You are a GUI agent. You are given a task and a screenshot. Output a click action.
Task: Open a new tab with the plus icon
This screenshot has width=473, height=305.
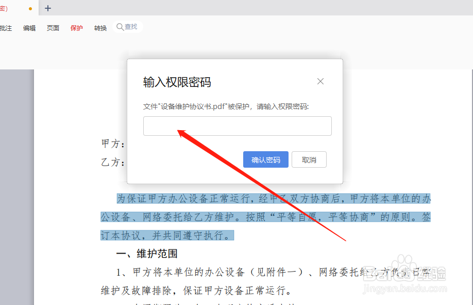pyautogui.click(x=48, y=8)
